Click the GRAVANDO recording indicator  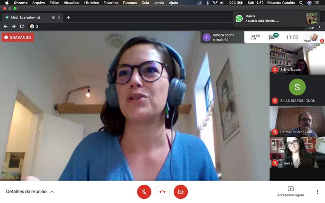click(x=18, y=37)
